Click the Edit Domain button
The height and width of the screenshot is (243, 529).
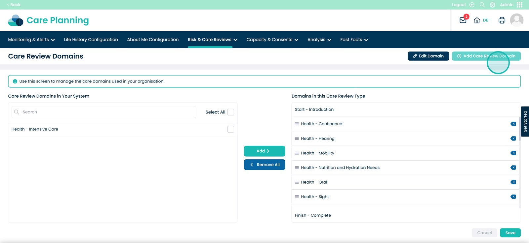tap(428, 56)
